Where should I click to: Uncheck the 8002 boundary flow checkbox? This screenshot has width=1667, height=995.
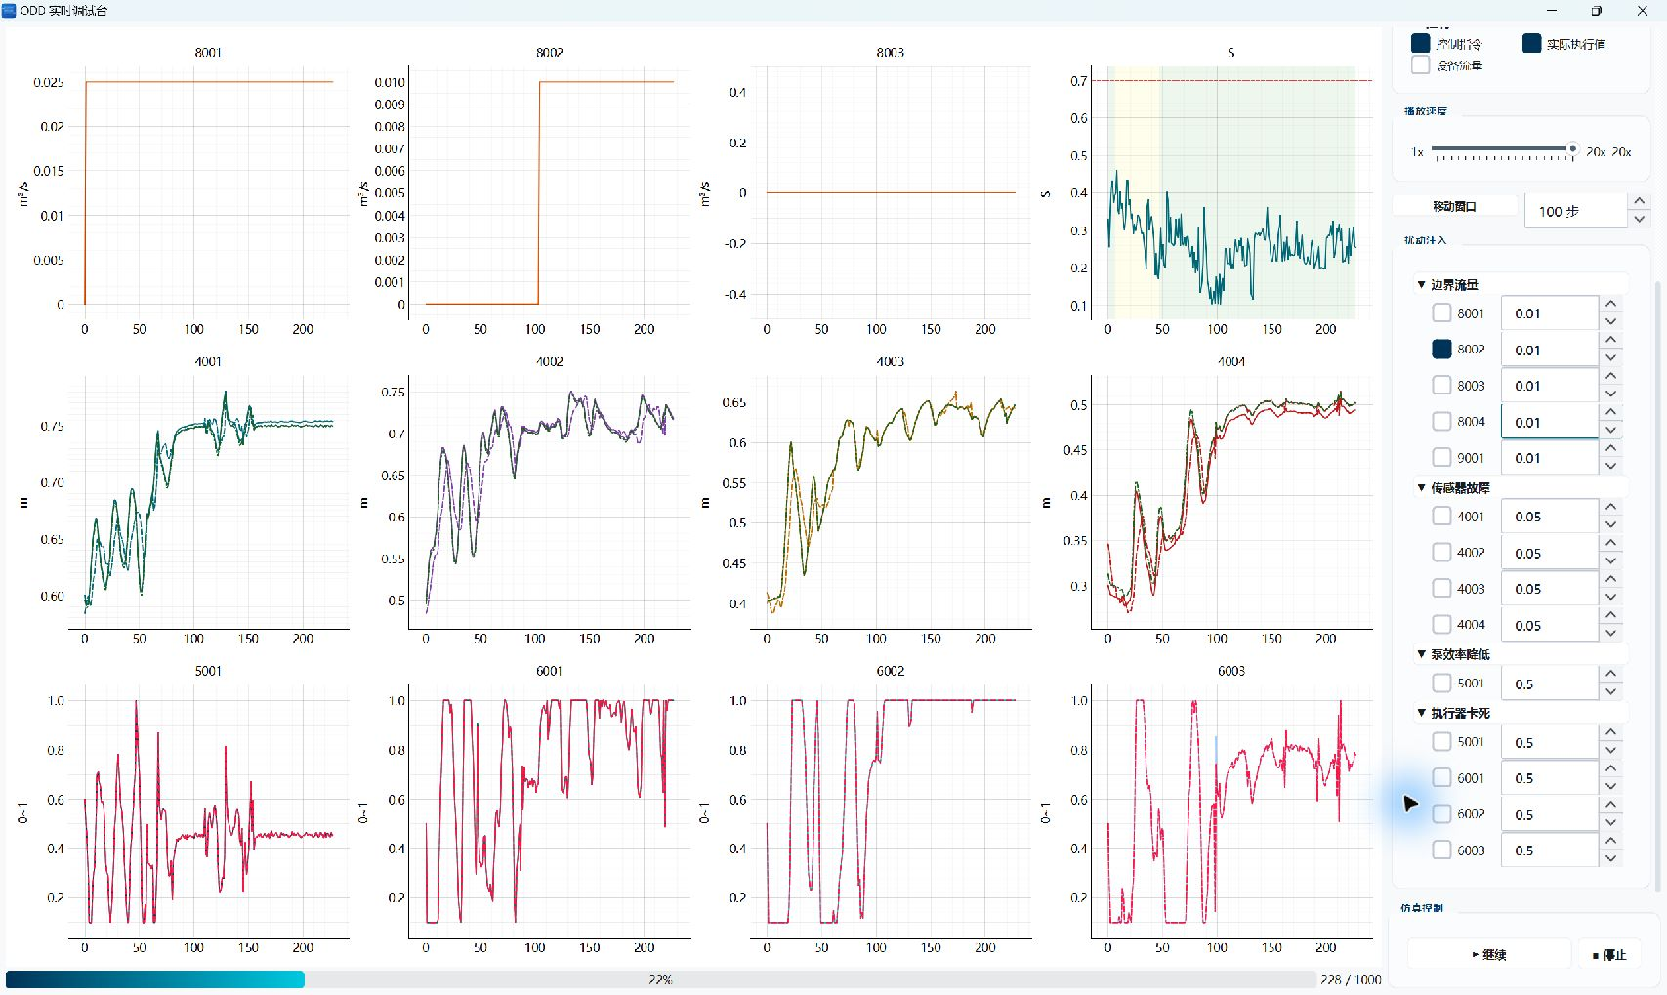(x=1441, y=349)
